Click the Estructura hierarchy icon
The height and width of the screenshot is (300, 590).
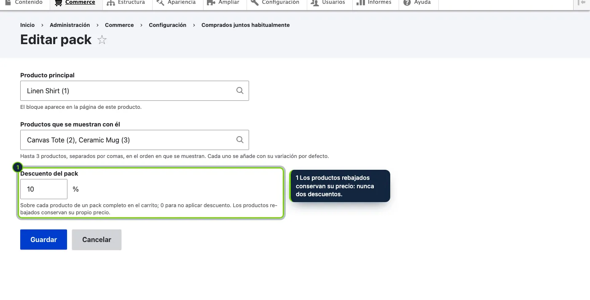coord(111,3)
